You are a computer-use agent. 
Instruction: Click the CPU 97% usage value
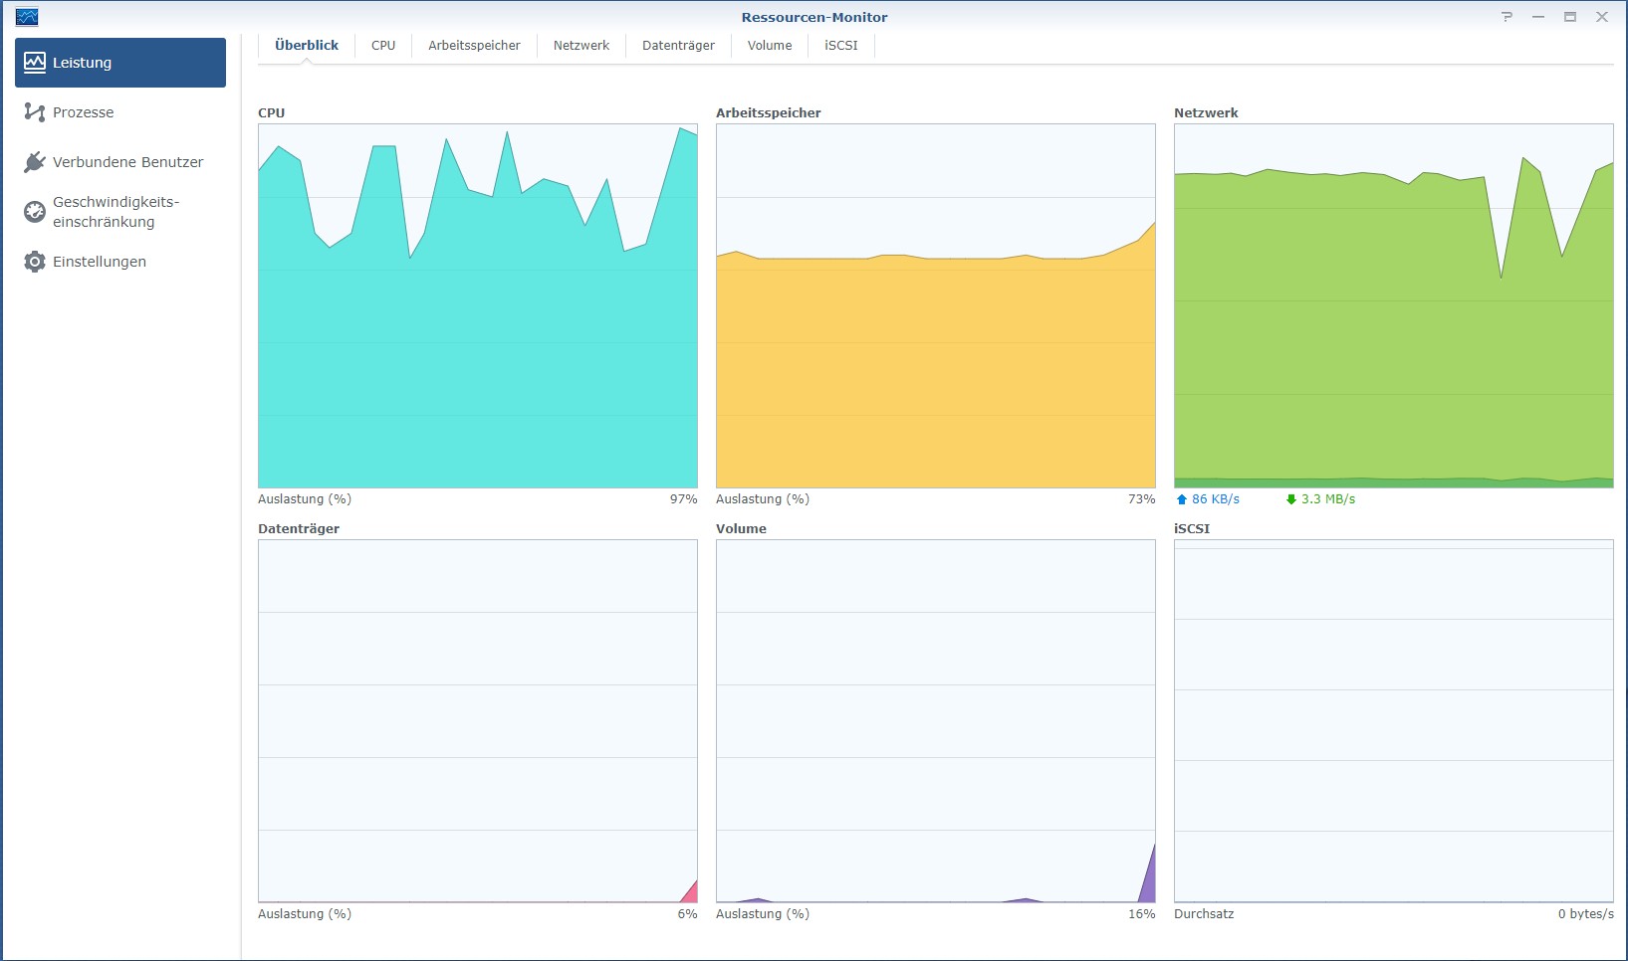point(683,499)
